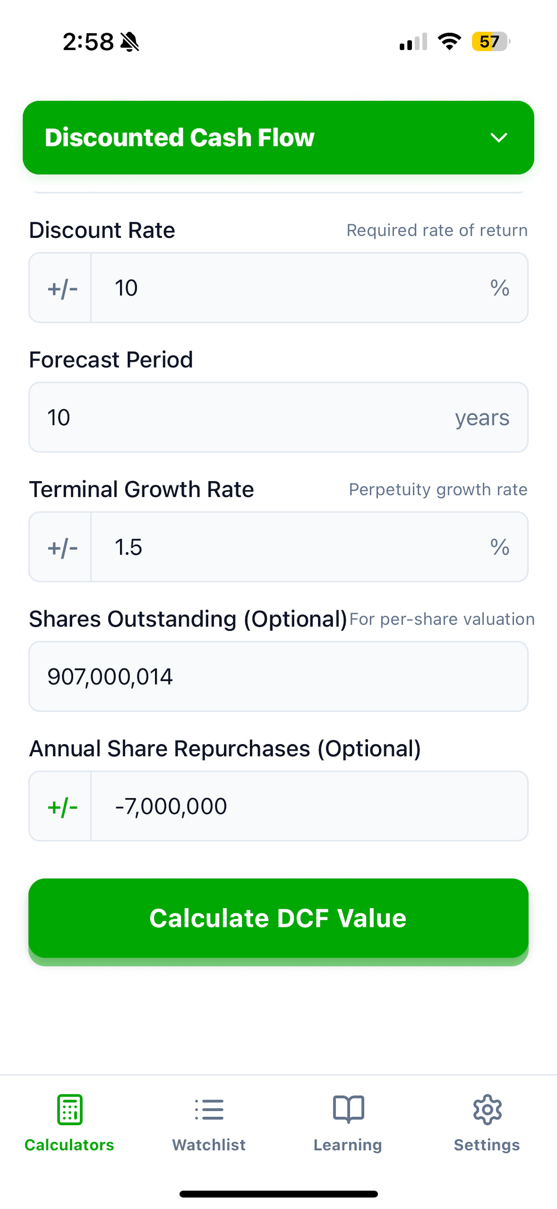Open the Discounted Cash Flow calculator selector
Viewport: 557px width, 1209px height.
(x=278, y=138)
